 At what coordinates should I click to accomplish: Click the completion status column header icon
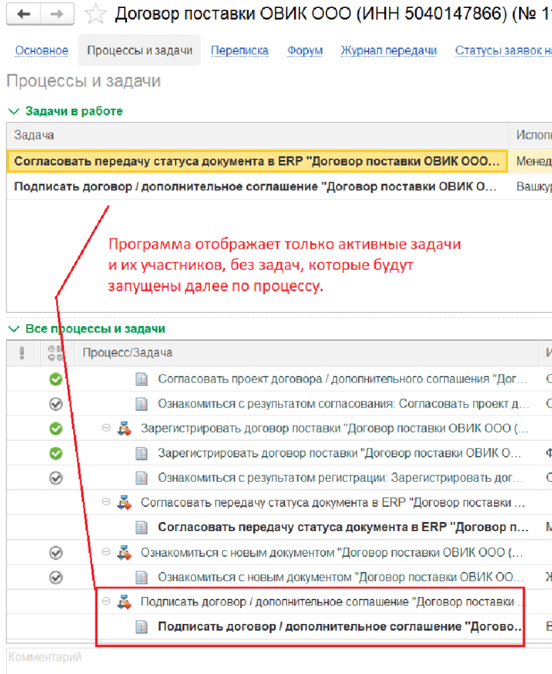coord(57,353)
